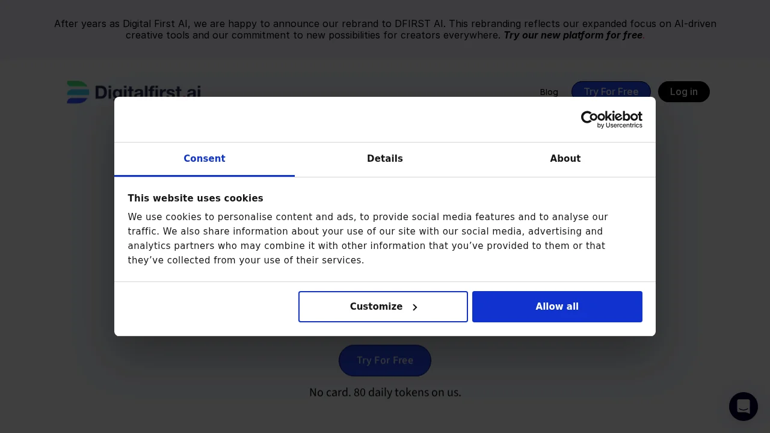Image resolution: width=770 pixels, height=433 pixels.
Task: Switch to the Details tab
Action: 385,159
